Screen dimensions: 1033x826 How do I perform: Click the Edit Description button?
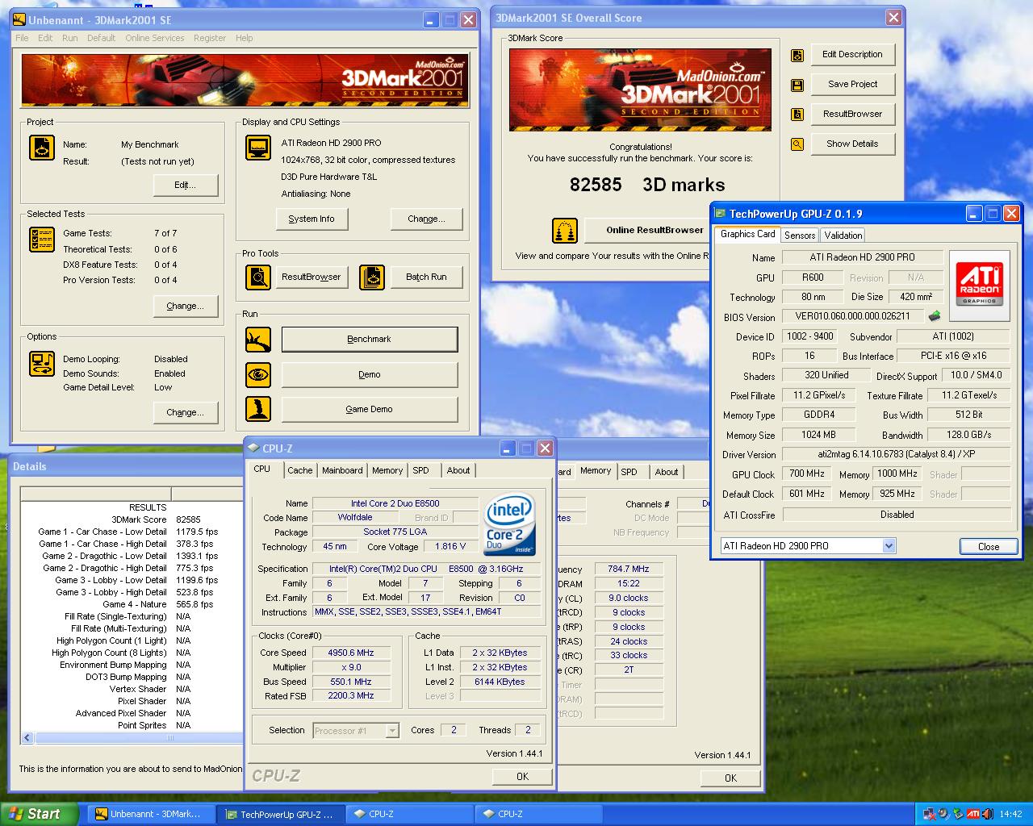tap(852, 54)
